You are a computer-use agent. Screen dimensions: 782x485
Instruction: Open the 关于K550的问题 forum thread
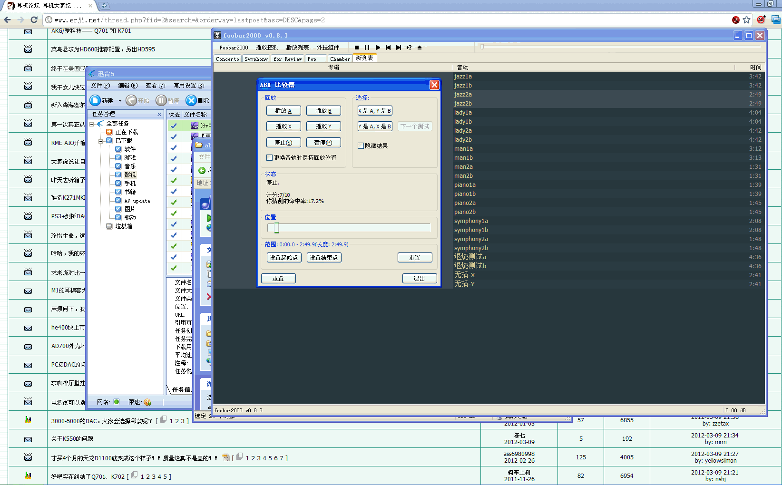point(72,439)
